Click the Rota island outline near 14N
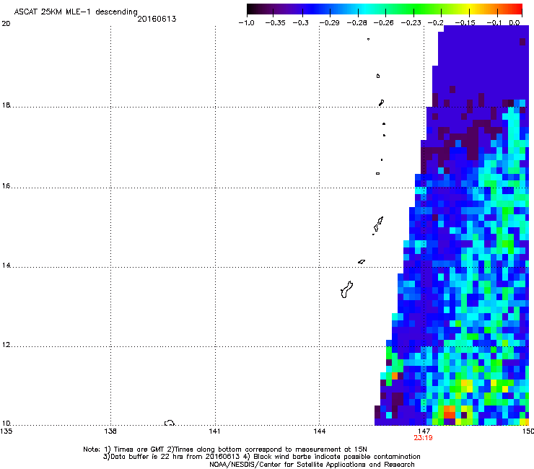Screen dimensions: 534x469 point(362,262)
